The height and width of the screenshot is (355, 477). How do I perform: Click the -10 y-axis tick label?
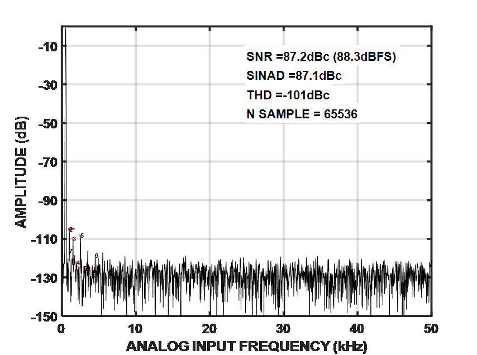(x=48, y=47)
